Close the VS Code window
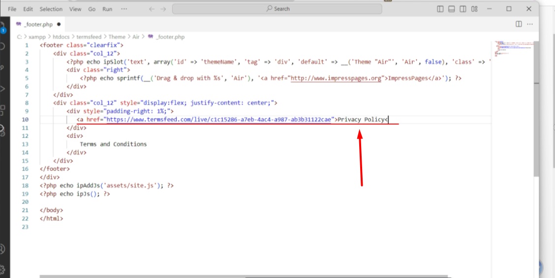 (529, 9)
